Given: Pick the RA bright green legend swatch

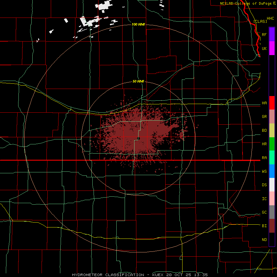Looking at the screenshot, I should 272,158.
